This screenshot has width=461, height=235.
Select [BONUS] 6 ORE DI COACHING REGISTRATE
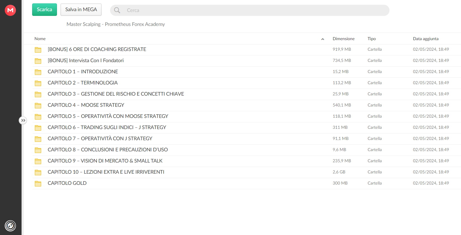[97, 49]
